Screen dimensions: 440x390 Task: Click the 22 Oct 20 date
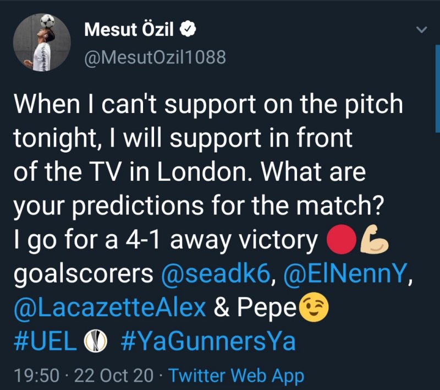114,376
